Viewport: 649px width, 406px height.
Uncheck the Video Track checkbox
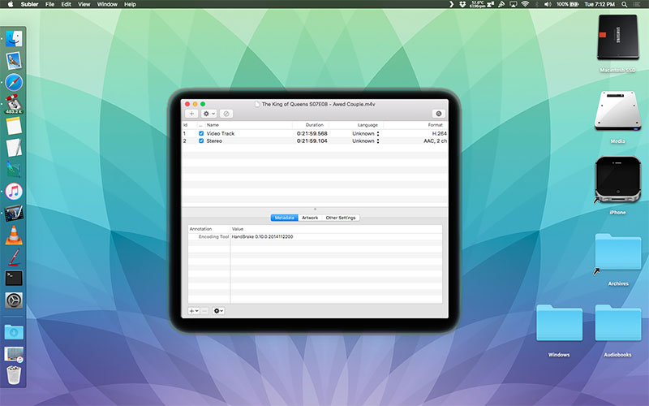[201, 133]
